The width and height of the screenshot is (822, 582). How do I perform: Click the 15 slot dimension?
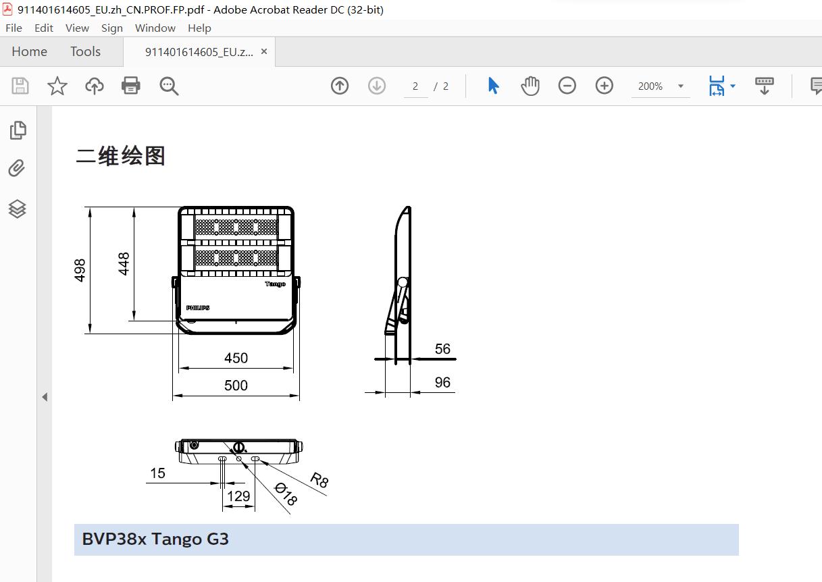point(157,473)
